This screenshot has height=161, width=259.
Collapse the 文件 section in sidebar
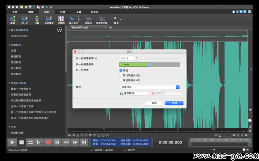(x=10, y=127)
